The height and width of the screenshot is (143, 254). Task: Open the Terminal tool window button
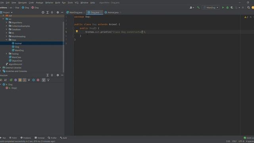(39, 138)
